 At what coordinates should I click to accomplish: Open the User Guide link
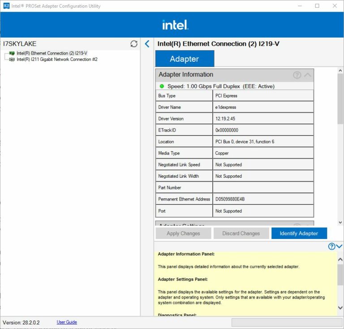(x=67, y=322)
